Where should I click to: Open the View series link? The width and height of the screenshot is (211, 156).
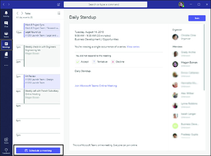tap(133, 47)
